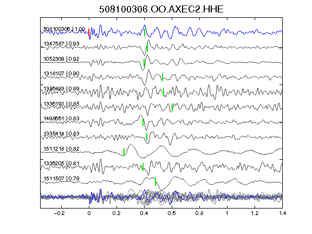This screenshot has height=234, width=312.
Task: Click the label 1347587 | 0.93
Action: [x=62, y=43]
